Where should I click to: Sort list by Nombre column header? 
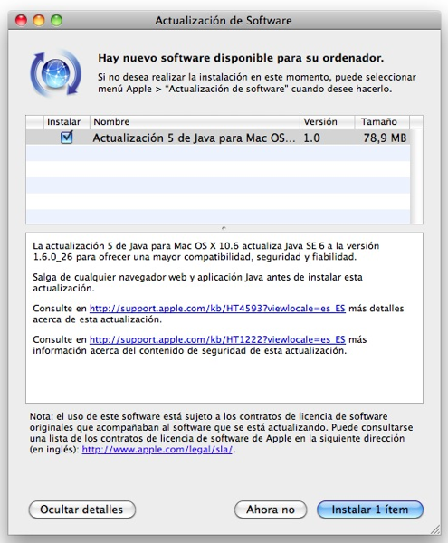pos(195,122)
